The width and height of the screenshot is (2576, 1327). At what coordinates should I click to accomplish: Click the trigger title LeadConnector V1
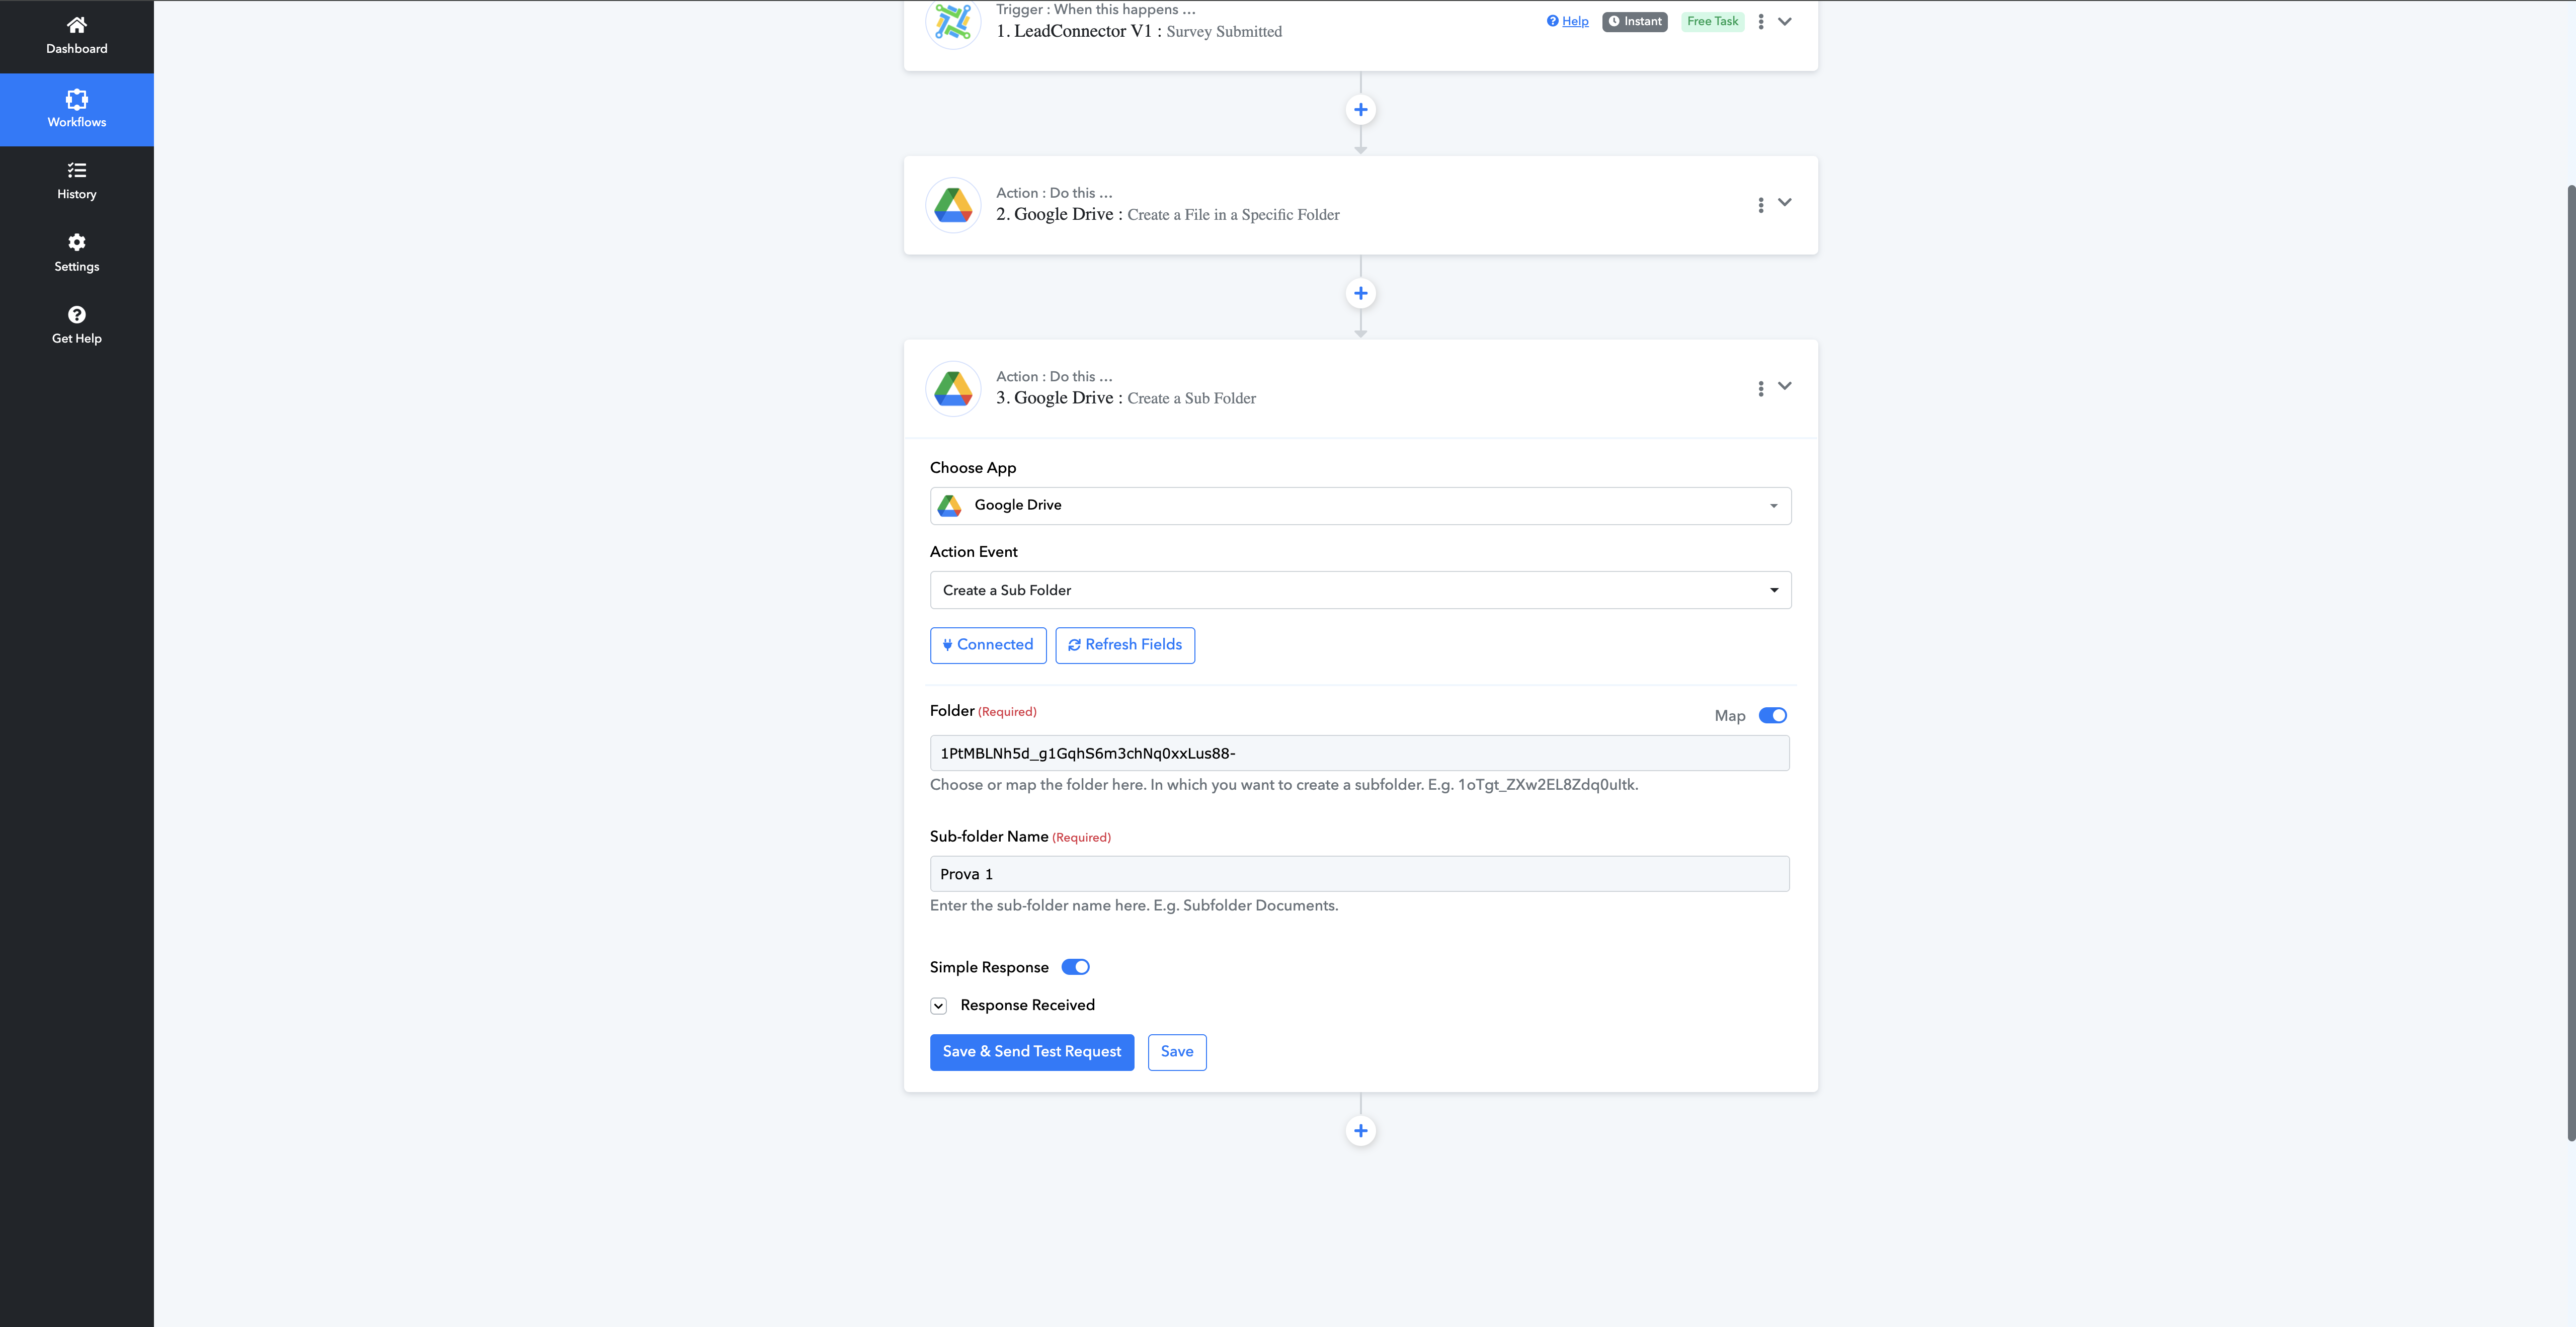[x=1083, y=31]
